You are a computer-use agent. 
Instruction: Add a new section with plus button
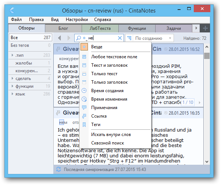(205, 28)
